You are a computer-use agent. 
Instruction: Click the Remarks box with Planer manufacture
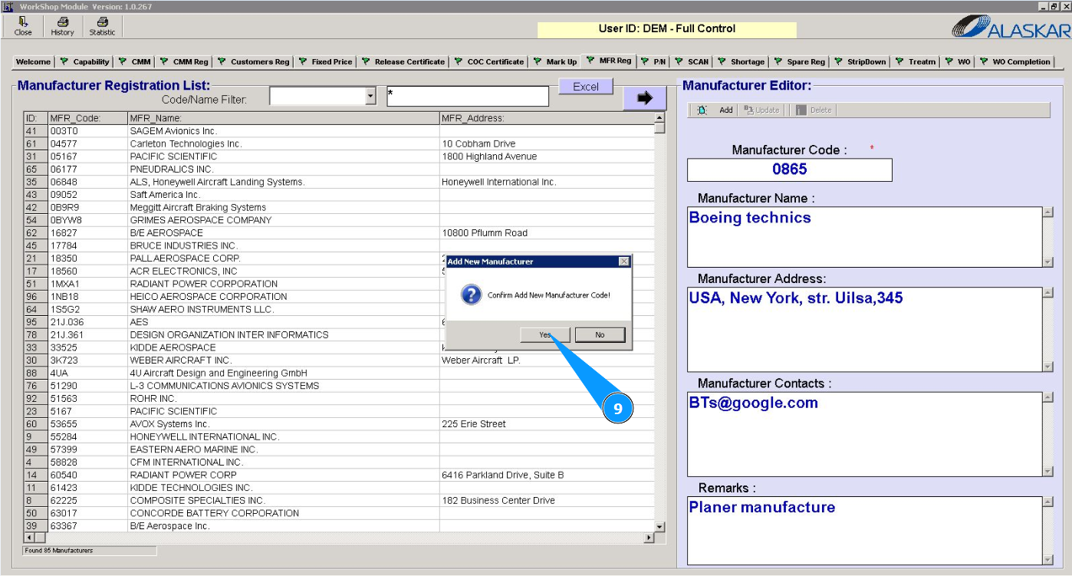(x=864, y=531)
